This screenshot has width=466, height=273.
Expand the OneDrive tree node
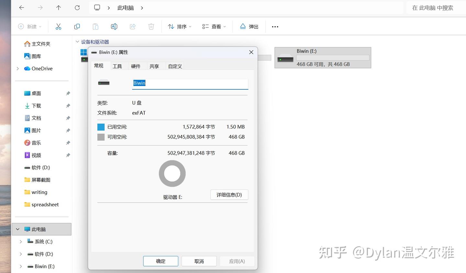click(x=18, y=69)
